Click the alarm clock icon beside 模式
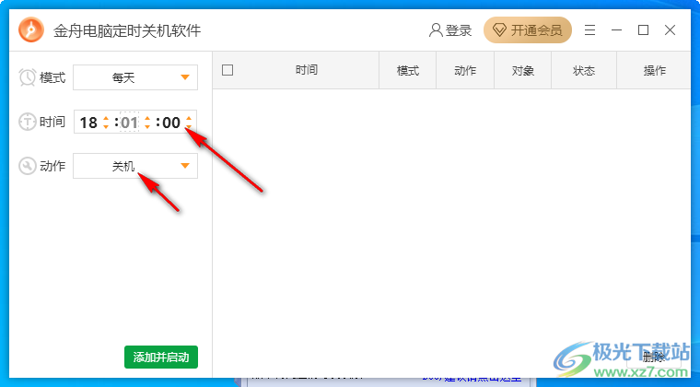This screenshot has height=387, width=700. point(28,77)
